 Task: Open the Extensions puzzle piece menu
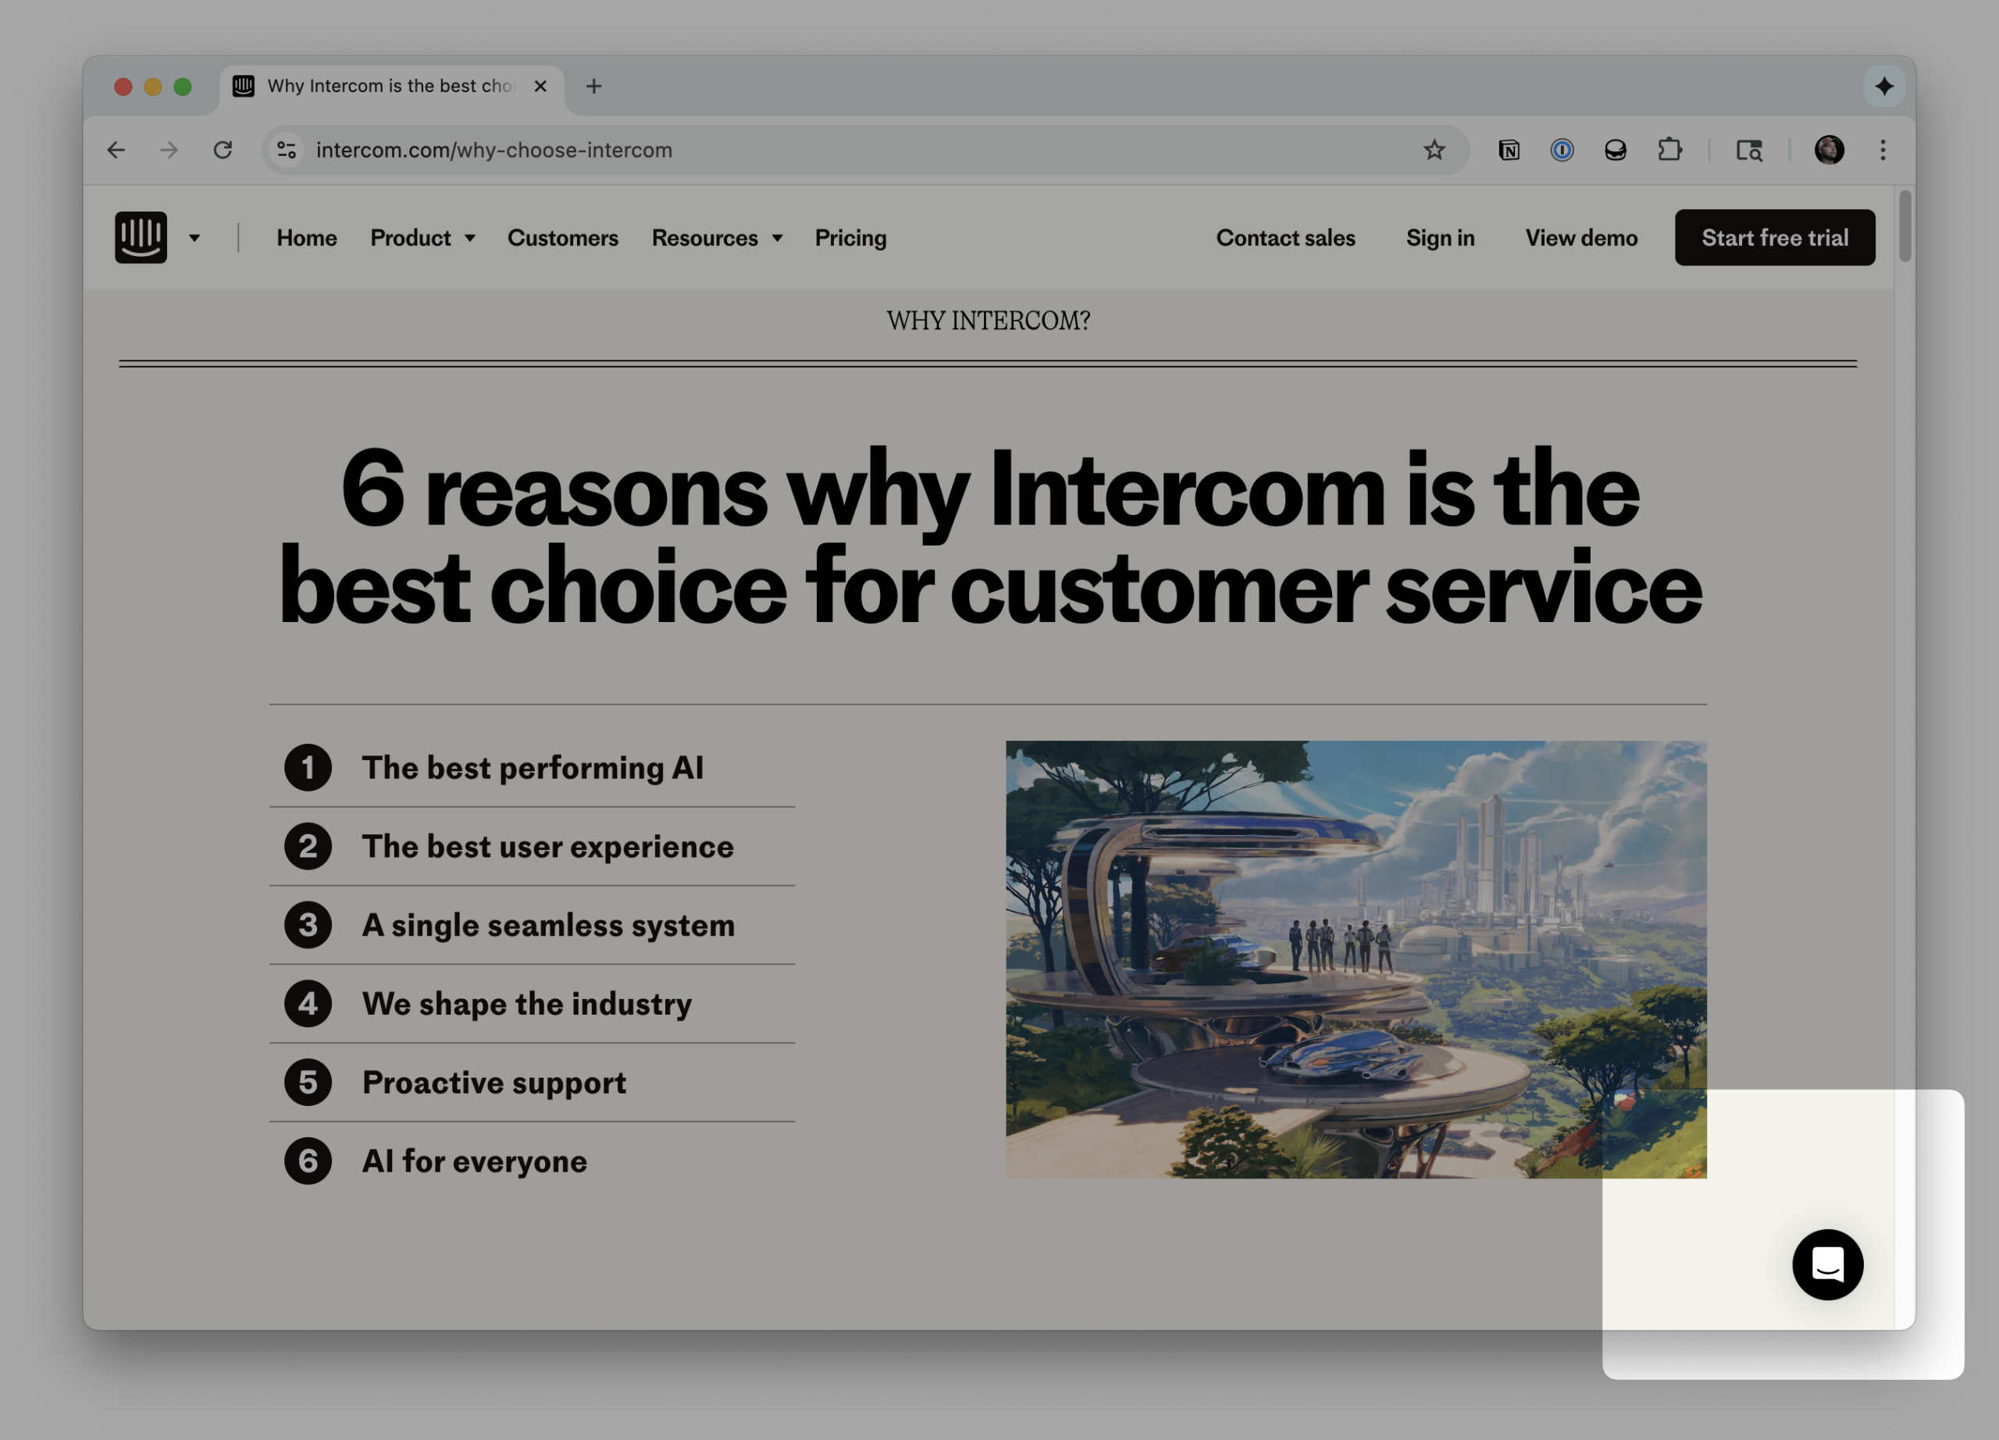[x=1669, y=150]
